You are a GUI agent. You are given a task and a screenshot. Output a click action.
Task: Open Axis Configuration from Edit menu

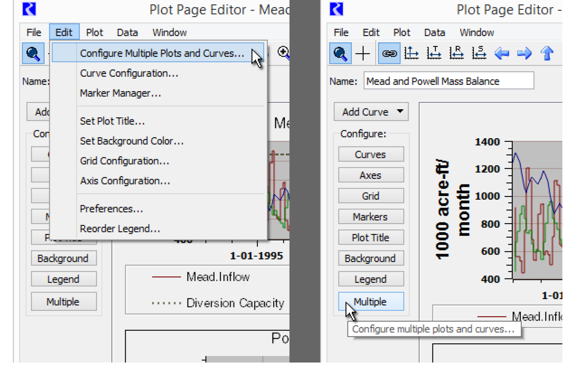coord(125,181)
